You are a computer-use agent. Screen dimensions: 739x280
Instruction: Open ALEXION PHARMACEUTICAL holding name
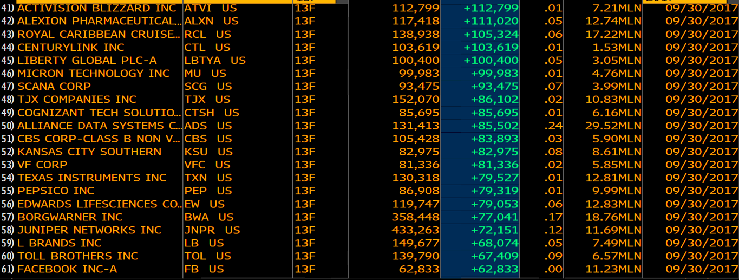coord(100,21)
